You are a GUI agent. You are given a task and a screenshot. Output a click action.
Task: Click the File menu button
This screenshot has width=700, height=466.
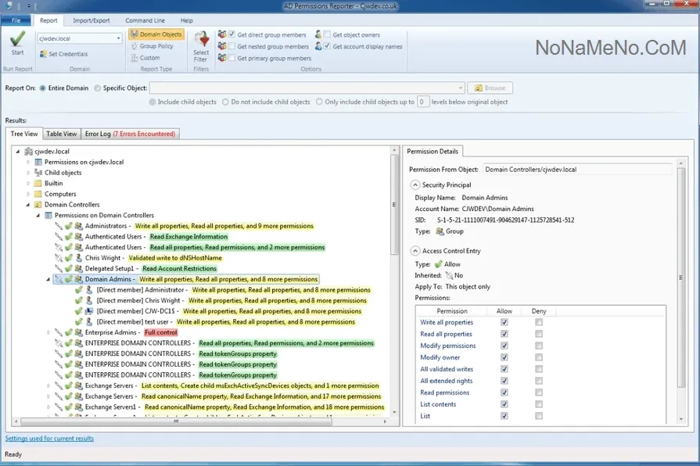point(16,20)
